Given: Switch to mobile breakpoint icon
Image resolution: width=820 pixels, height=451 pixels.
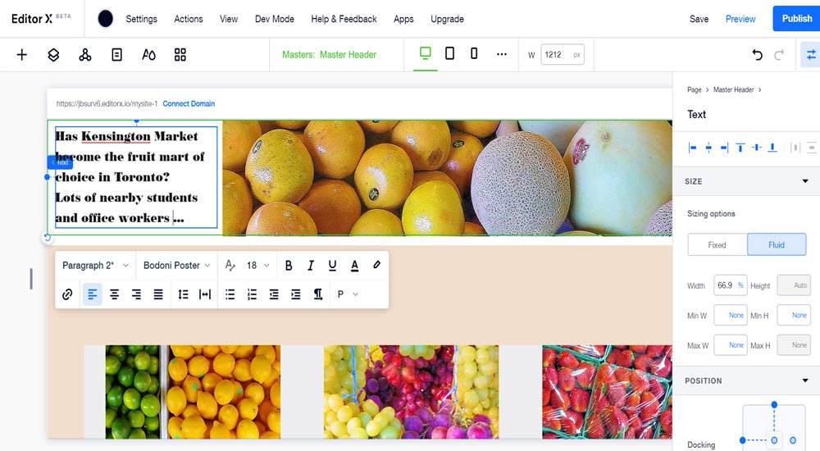Looking at the screenshot, I should 474,53.
